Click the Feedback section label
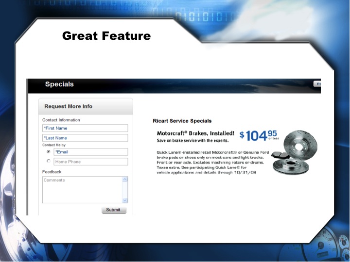Screen dimensions: 350x262 pyautogui.click(x=52, y=172)
